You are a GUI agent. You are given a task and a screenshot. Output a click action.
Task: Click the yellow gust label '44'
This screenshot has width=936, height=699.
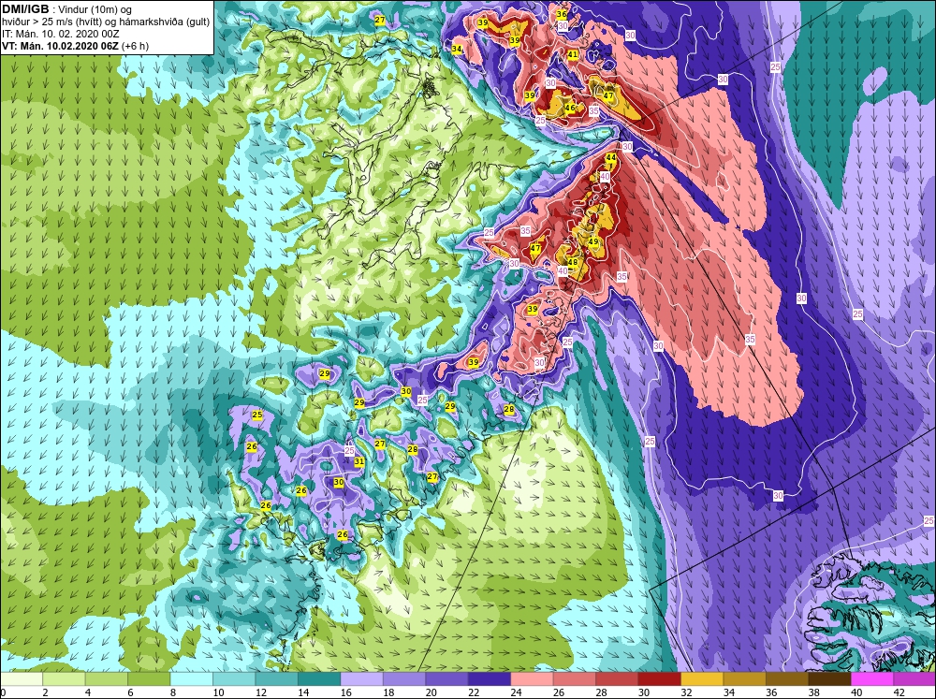[x=610, y=157]
